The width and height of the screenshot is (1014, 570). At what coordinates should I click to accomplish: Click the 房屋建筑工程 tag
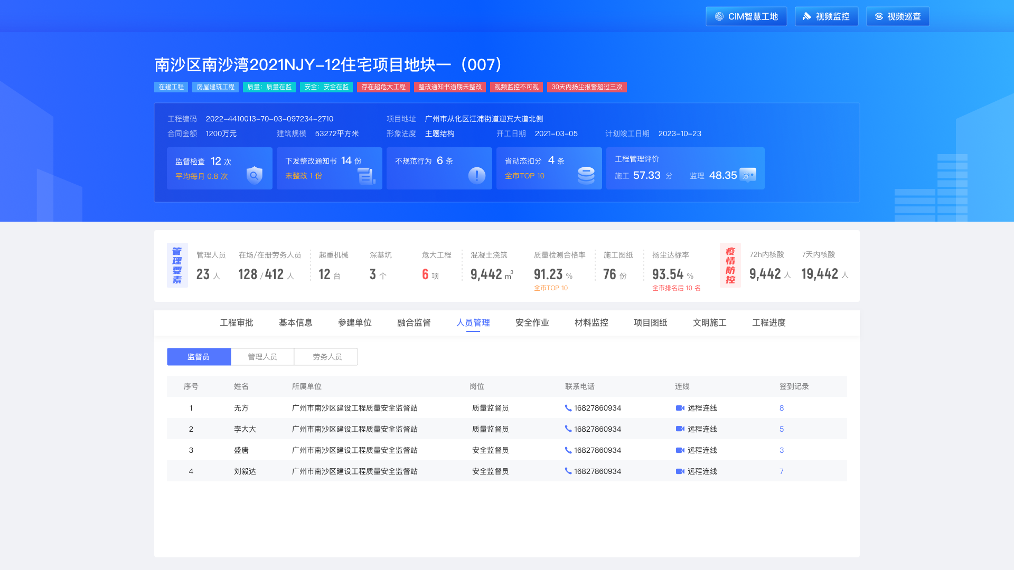215,87
